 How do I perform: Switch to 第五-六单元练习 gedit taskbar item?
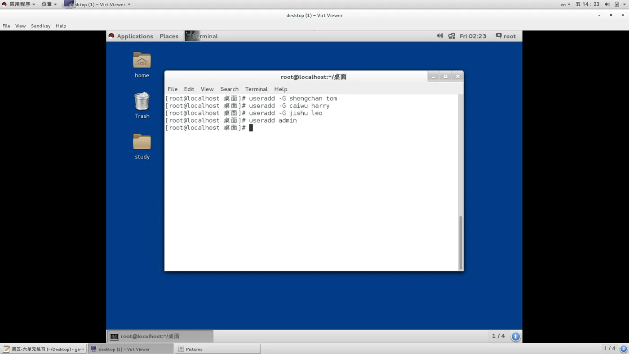44,349
